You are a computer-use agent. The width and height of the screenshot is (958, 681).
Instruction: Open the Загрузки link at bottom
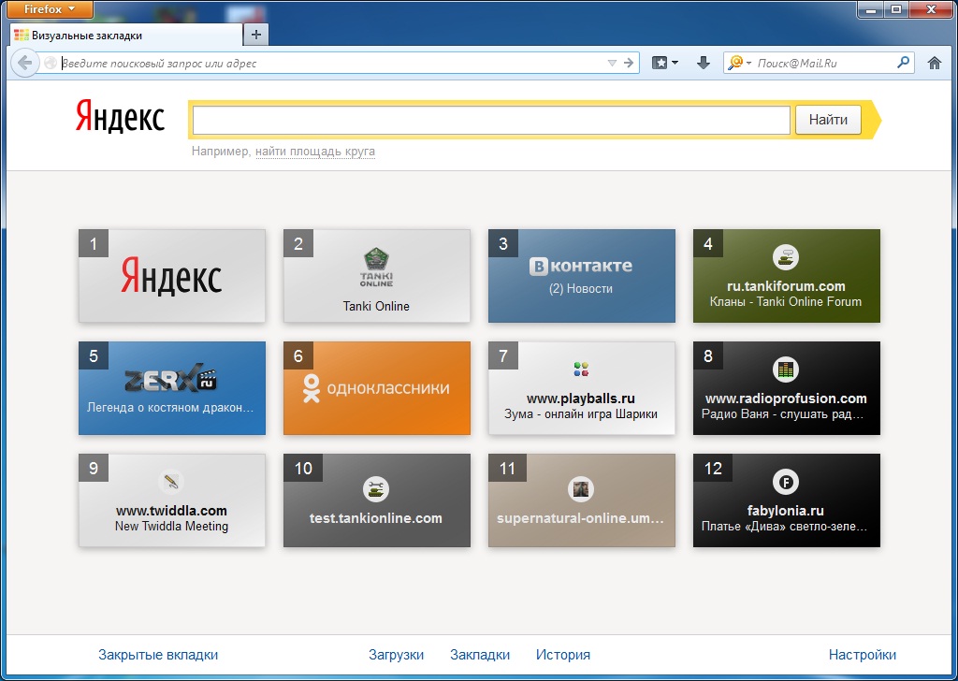[396, 655]
